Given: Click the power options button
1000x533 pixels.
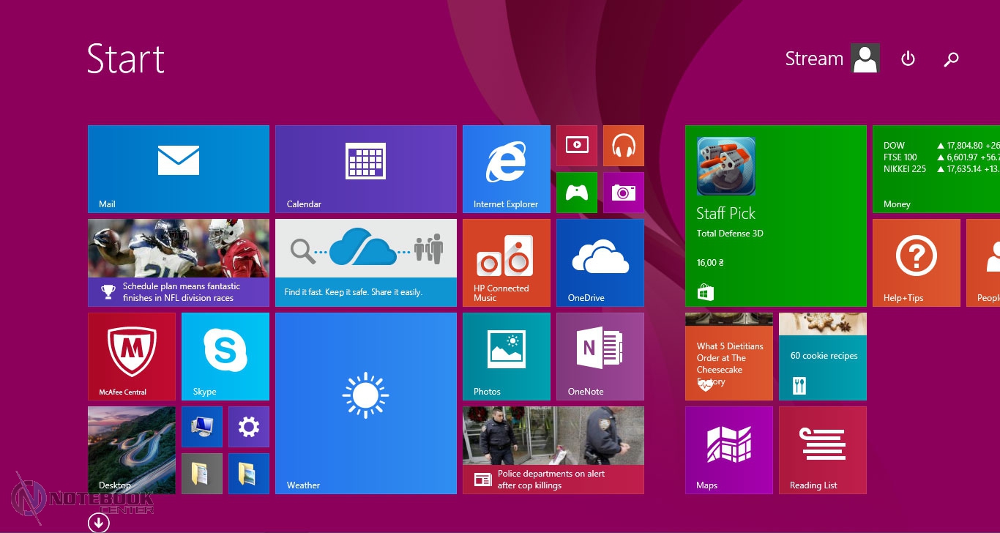Looking at the screenshot, I should click(908, 59).
